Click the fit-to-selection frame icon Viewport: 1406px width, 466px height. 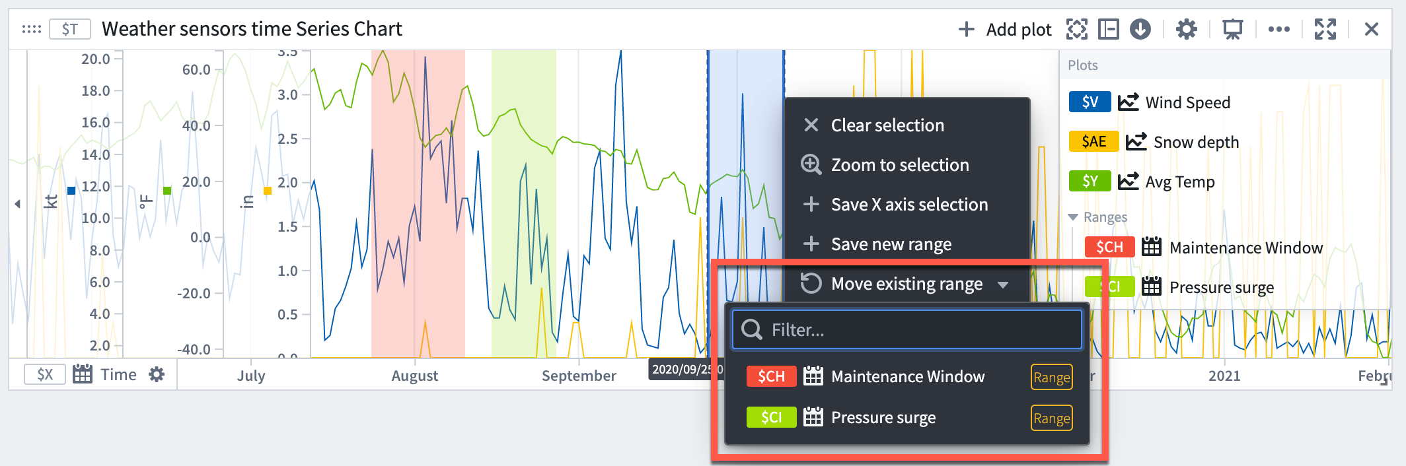(1076, 29)
